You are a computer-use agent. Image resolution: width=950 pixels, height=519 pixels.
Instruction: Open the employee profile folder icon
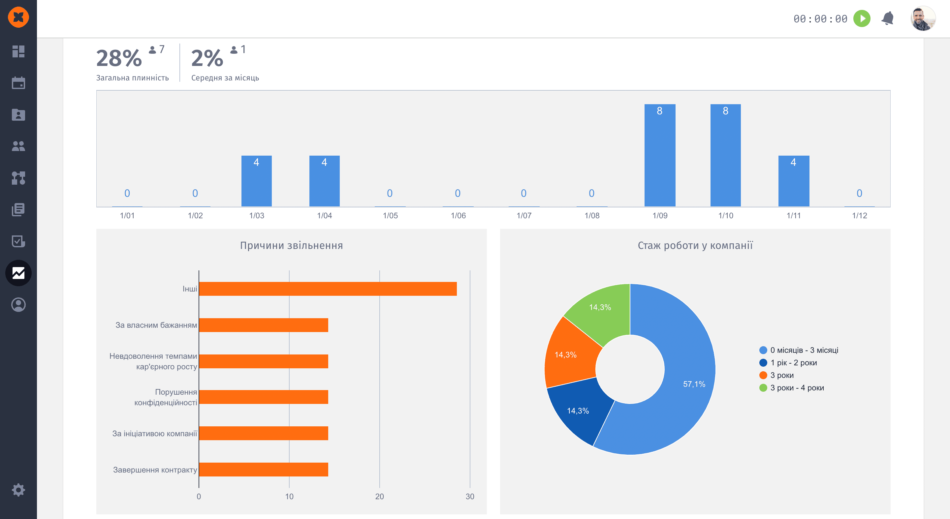[x=18, y=115]
